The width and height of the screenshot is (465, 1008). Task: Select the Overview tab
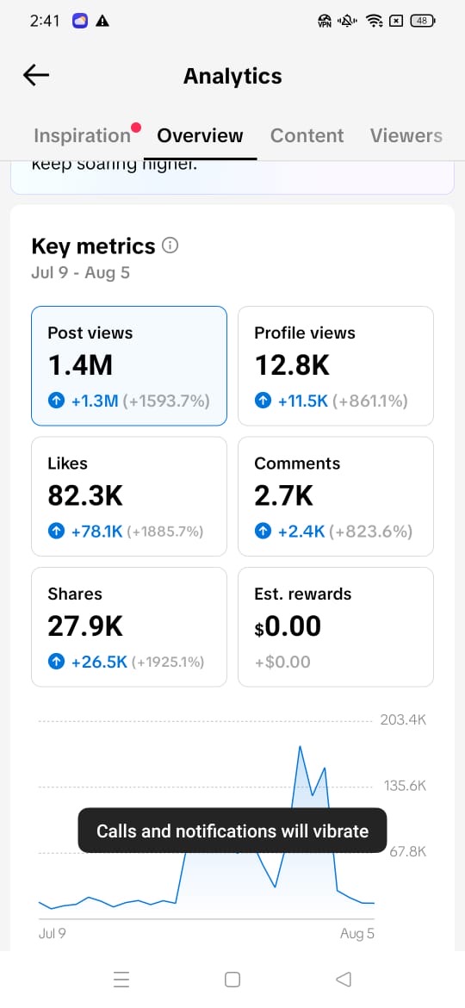[201, 135]
